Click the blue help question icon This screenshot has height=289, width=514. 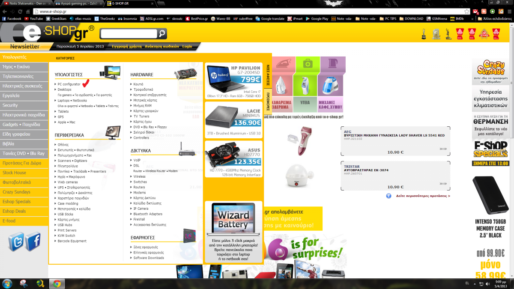[389, 196]
